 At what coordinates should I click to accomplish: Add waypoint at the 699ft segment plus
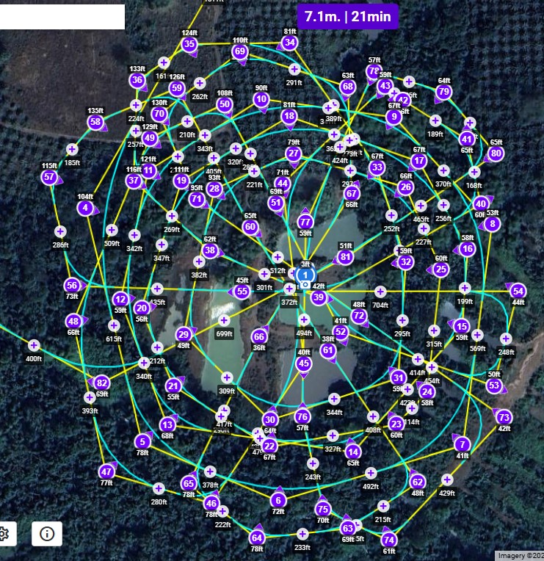[x=224, y=320]
